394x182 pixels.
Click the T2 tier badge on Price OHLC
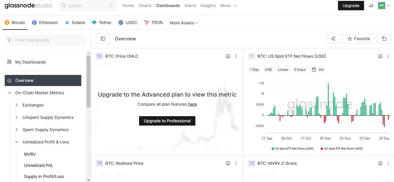pyautogui.click(x=99, y=56)
